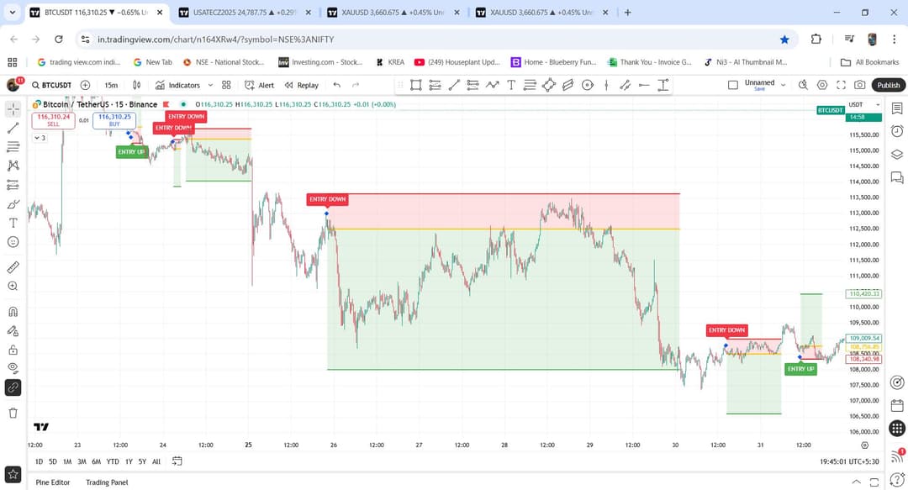Select the price range measure tool in floating toolbar
This screenshot has height=490, width=908.
(x=663, y=85)
